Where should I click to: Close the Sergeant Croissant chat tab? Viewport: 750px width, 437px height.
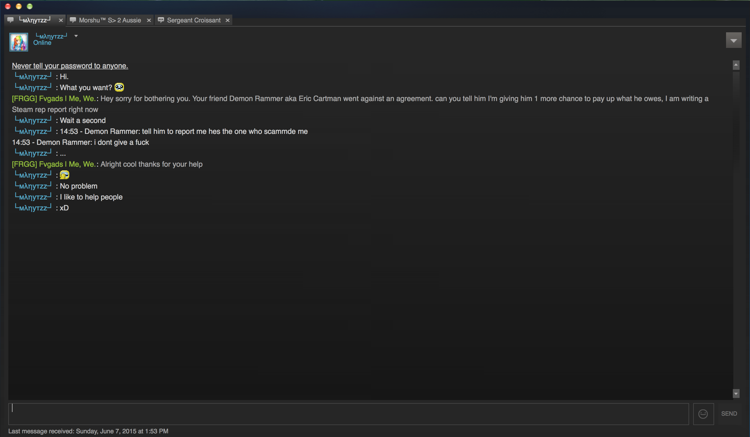[x=227, y=20]
